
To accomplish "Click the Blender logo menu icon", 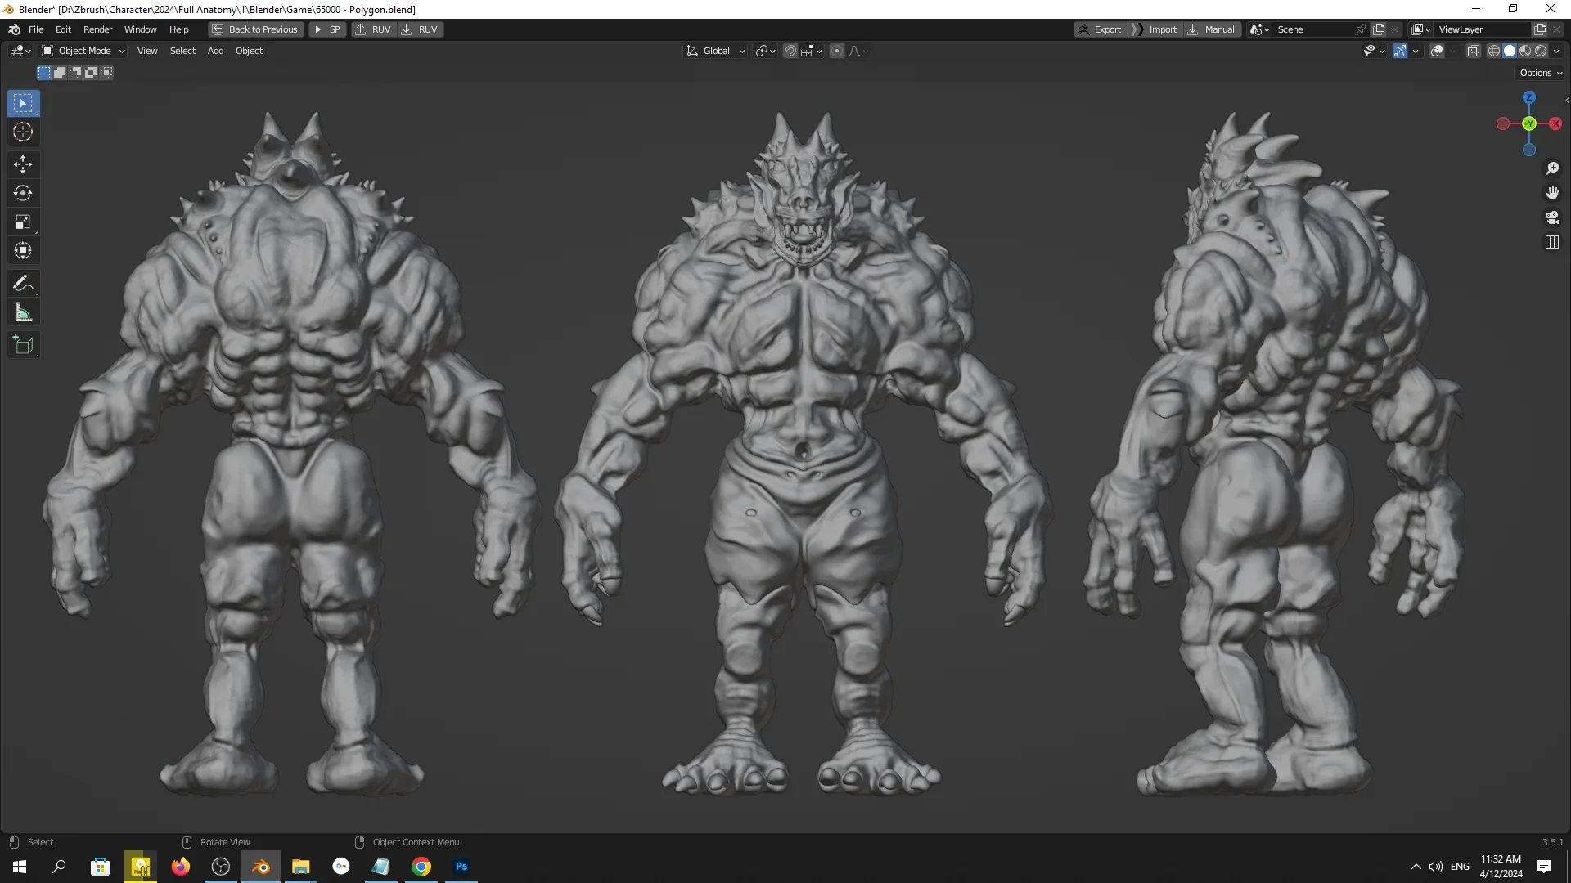I will point(14,29).
